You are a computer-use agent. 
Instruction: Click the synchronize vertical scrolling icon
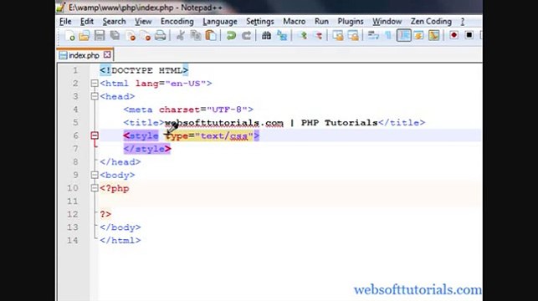pos(338,35)
